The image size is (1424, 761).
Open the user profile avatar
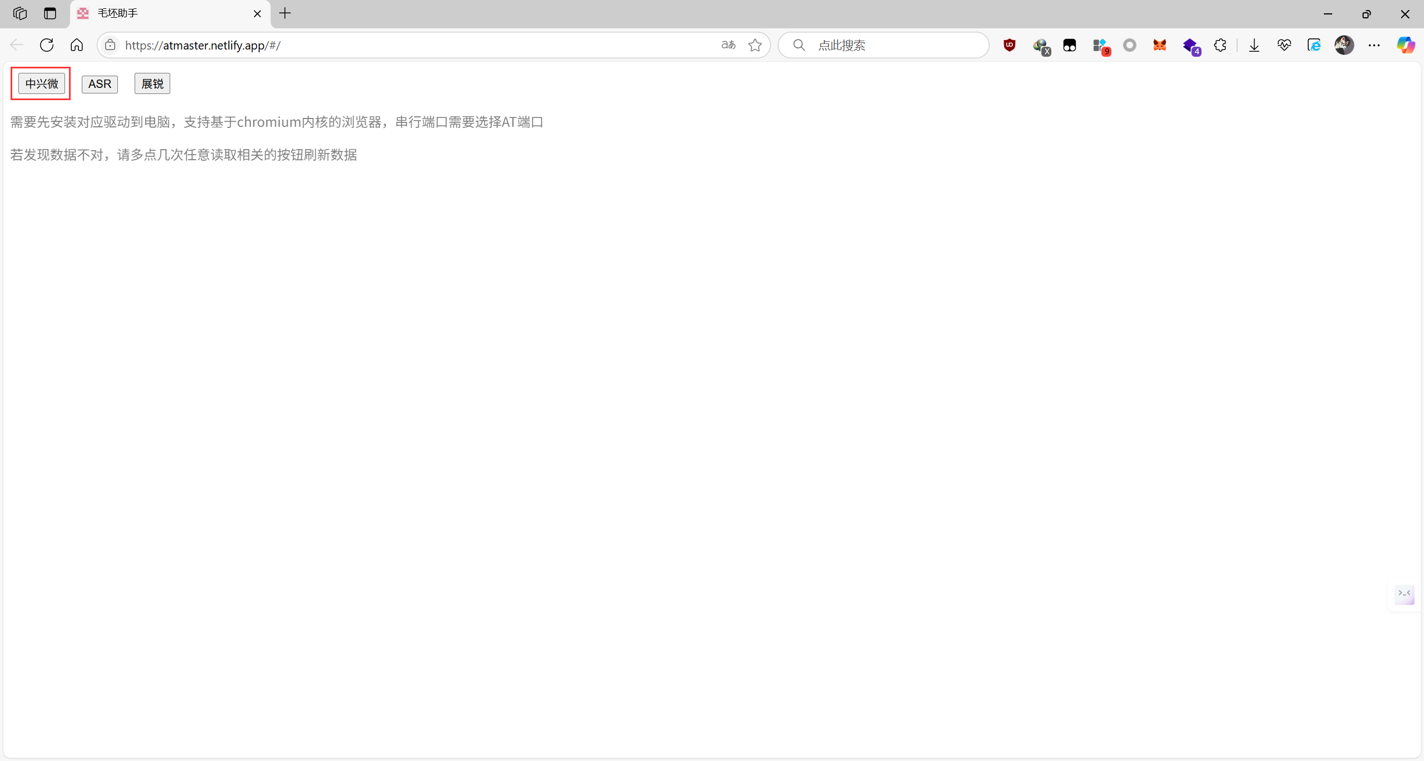[1344, 45]
